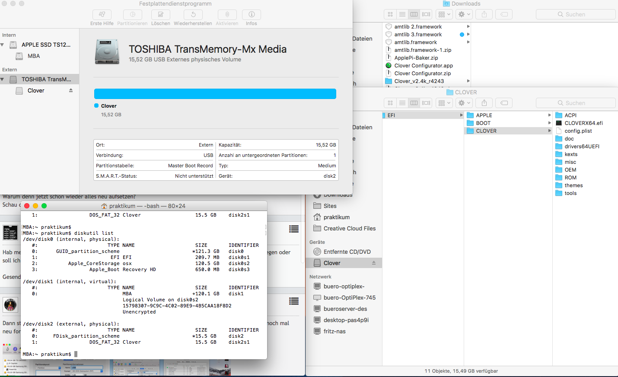Click the Löschen toolbar icon
This screenshot has height=377, width=618.
(x=160, y=15)
